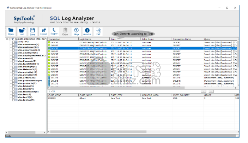Image resolution: width=248 pixels, height=143 pixels.
Task: Select the dbo.Material3(5) tree item
Action: point(28,69)
